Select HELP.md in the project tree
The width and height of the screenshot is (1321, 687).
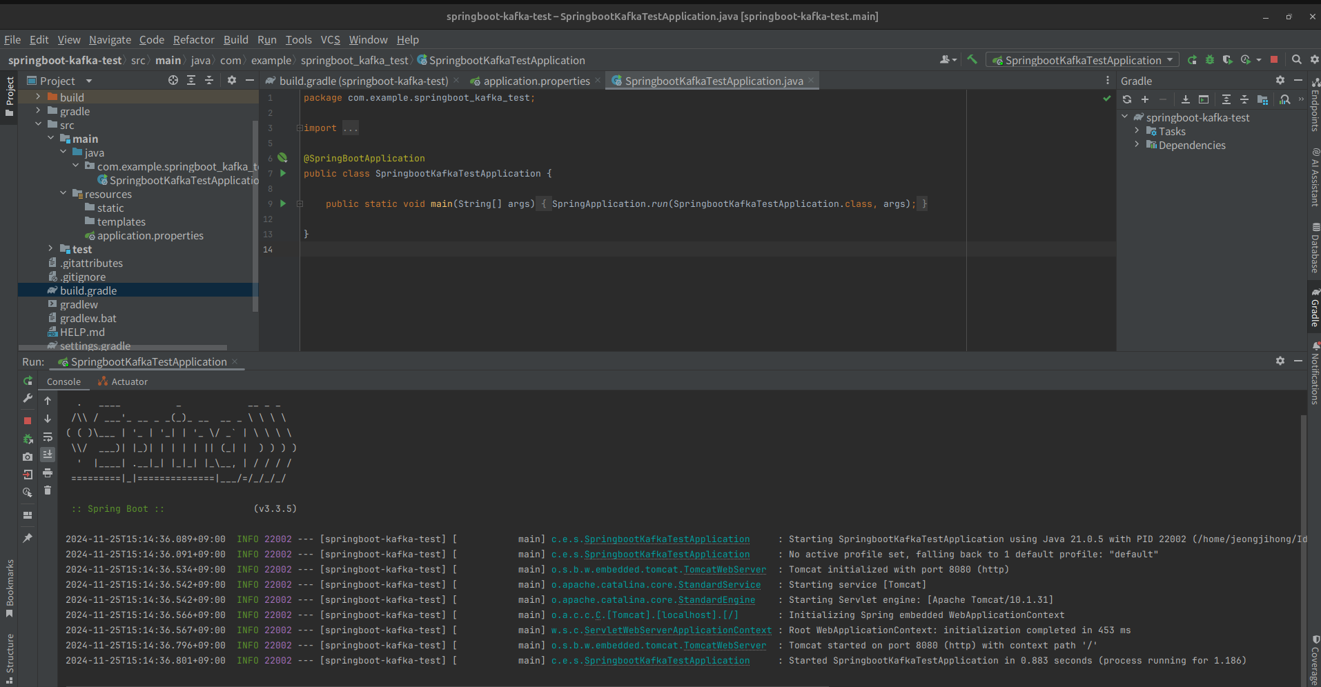coord(82,332)
